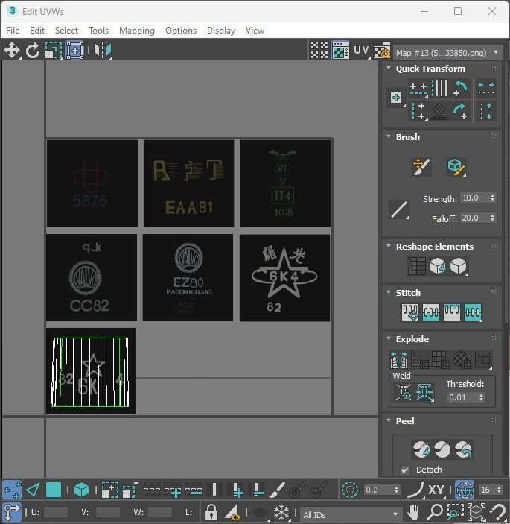Open the Tools menu
The width and height of the screenshot is (510, 524).
tap(98, 31)
